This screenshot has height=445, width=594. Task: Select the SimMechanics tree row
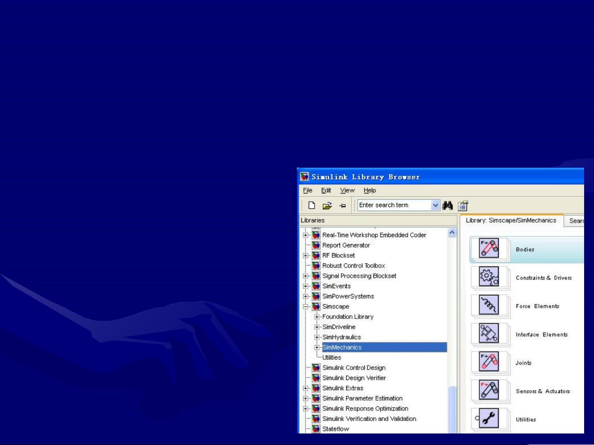pyautogui.click(x=384, y=347)
